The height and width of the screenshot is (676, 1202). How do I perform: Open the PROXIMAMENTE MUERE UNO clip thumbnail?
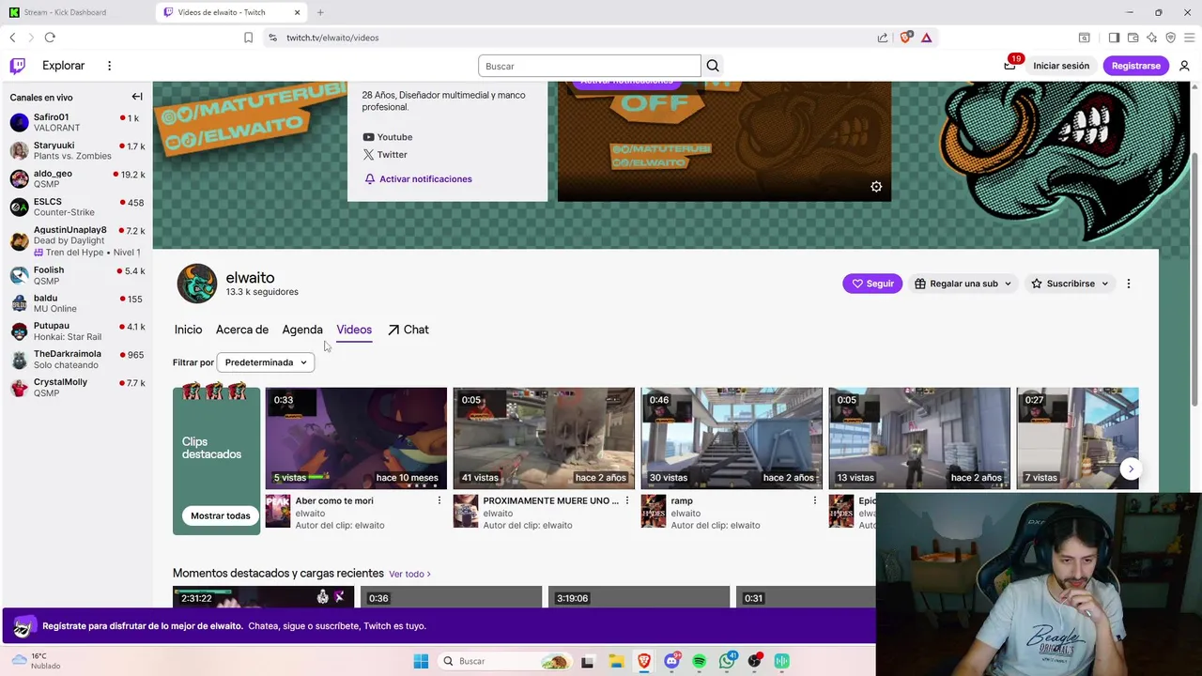(544, 438)
